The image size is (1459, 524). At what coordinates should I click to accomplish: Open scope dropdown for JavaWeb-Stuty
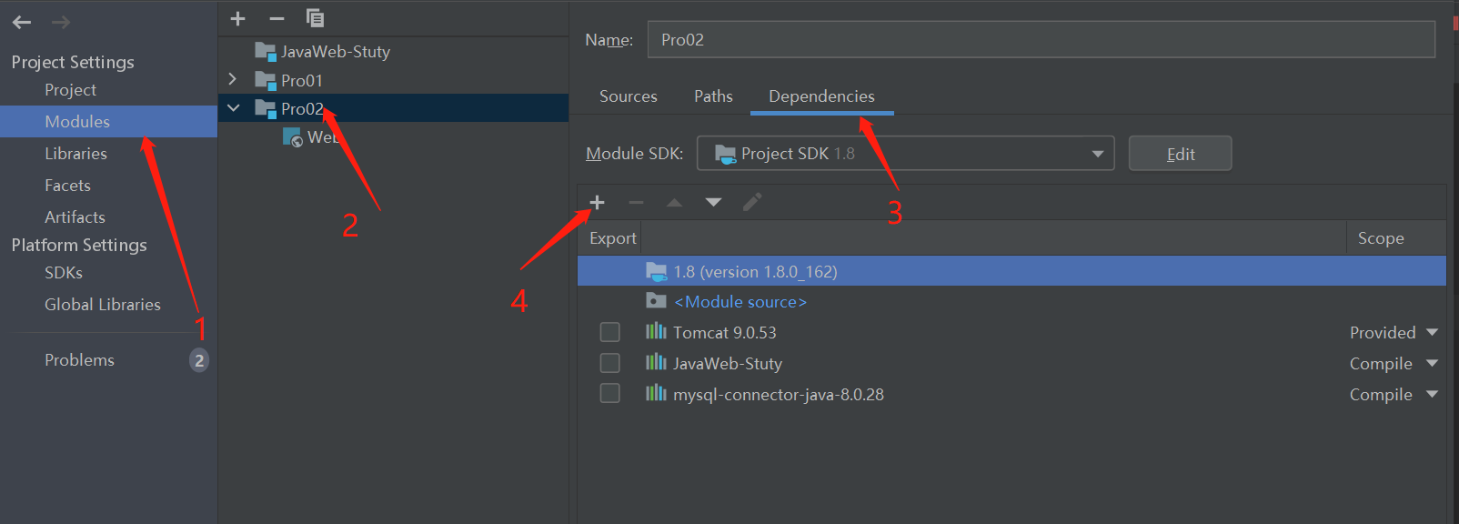[1433, 364]
